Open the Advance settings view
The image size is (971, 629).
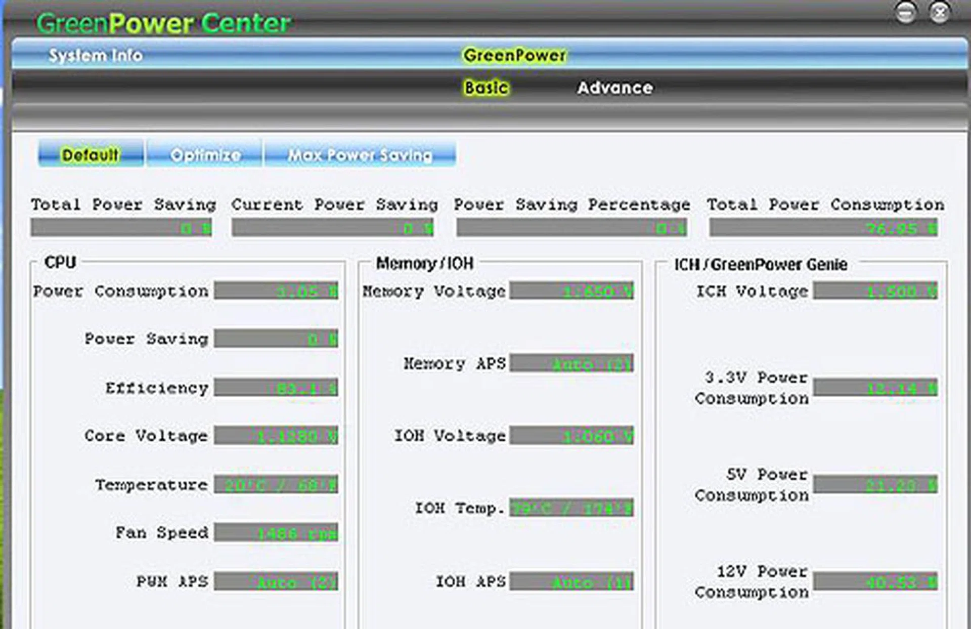click(x=614, y=88)
